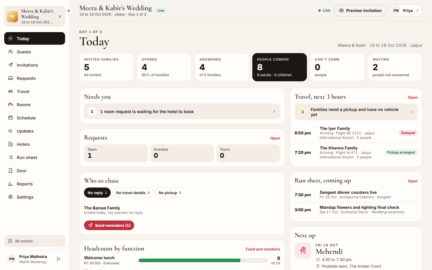Click the Waiting stat card
Image resolution: width=432 pixels, height=270 pixels.
click(x=395, y=67)
